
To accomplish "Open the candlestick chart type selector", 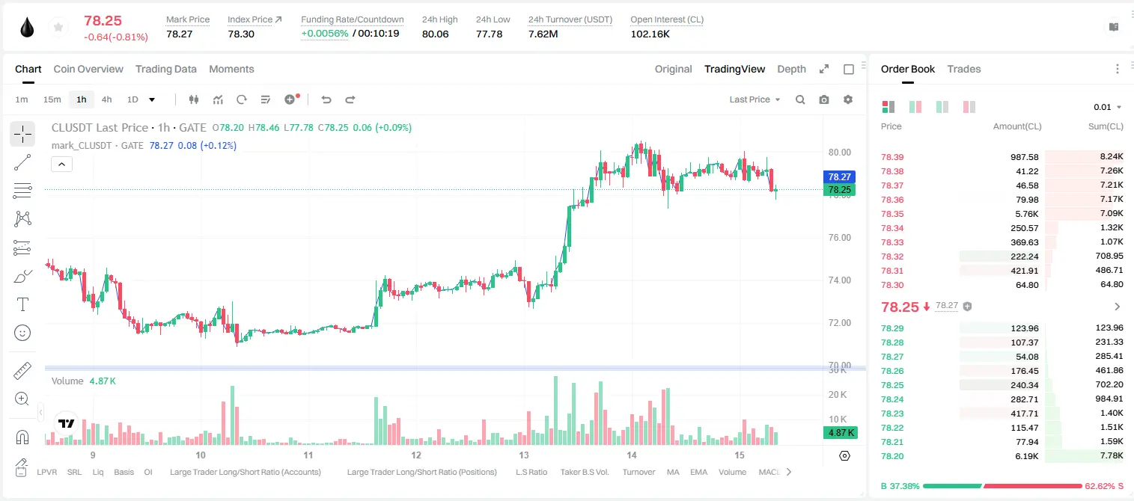I will click(195, 99).
